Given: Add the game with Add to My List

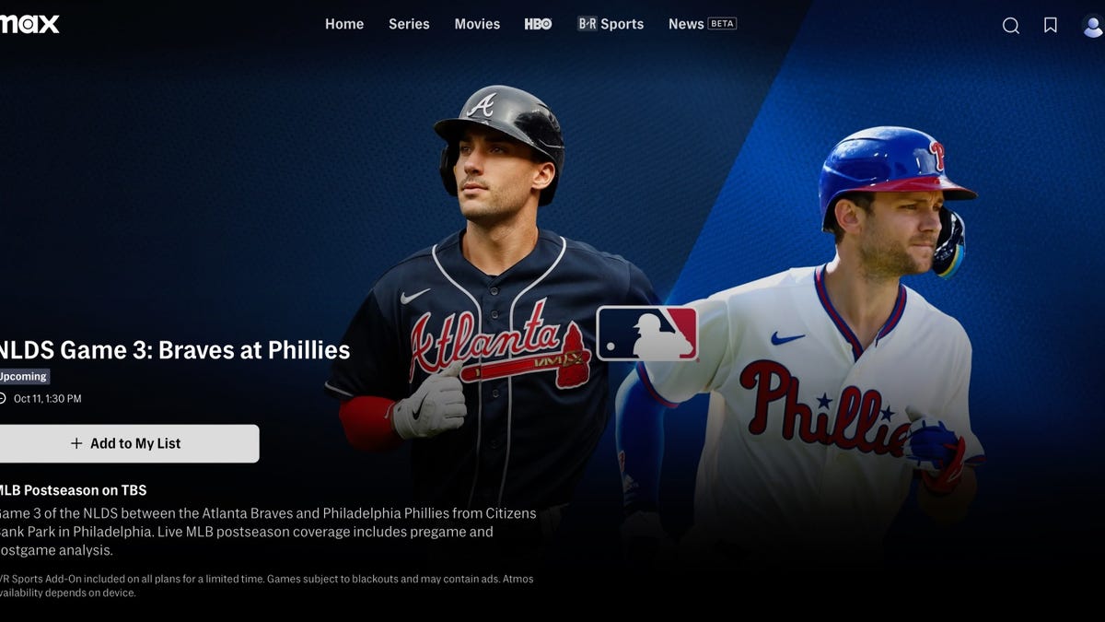Looking at the screenshot, I should pyautogui.click(x=129, y=443).
